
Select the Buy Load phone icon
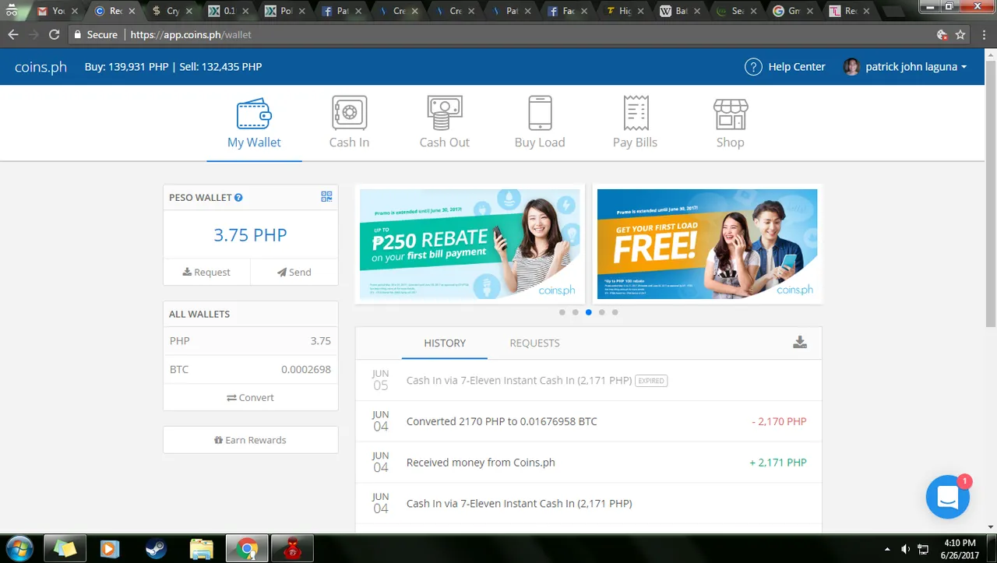[540, 114]
